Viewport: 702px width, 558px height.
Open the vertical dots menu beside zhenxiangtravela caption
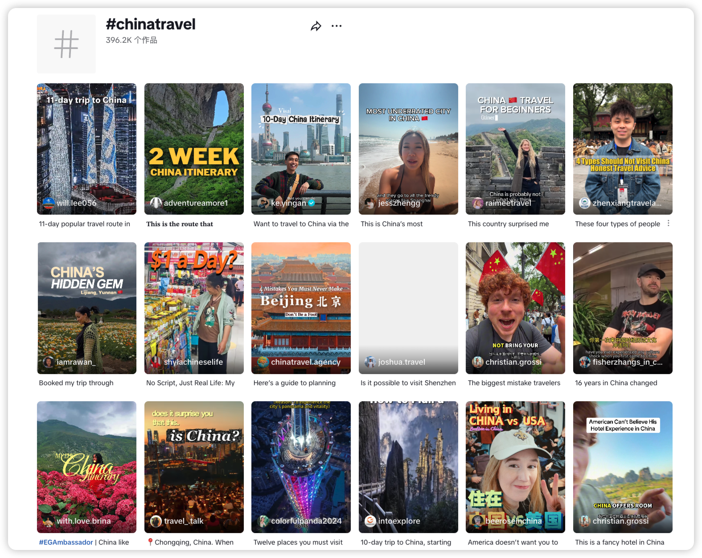click(668, 223)
